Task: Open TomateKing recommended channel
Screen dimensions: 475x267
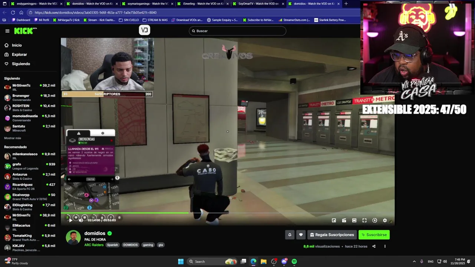Action: click(30, 237)
